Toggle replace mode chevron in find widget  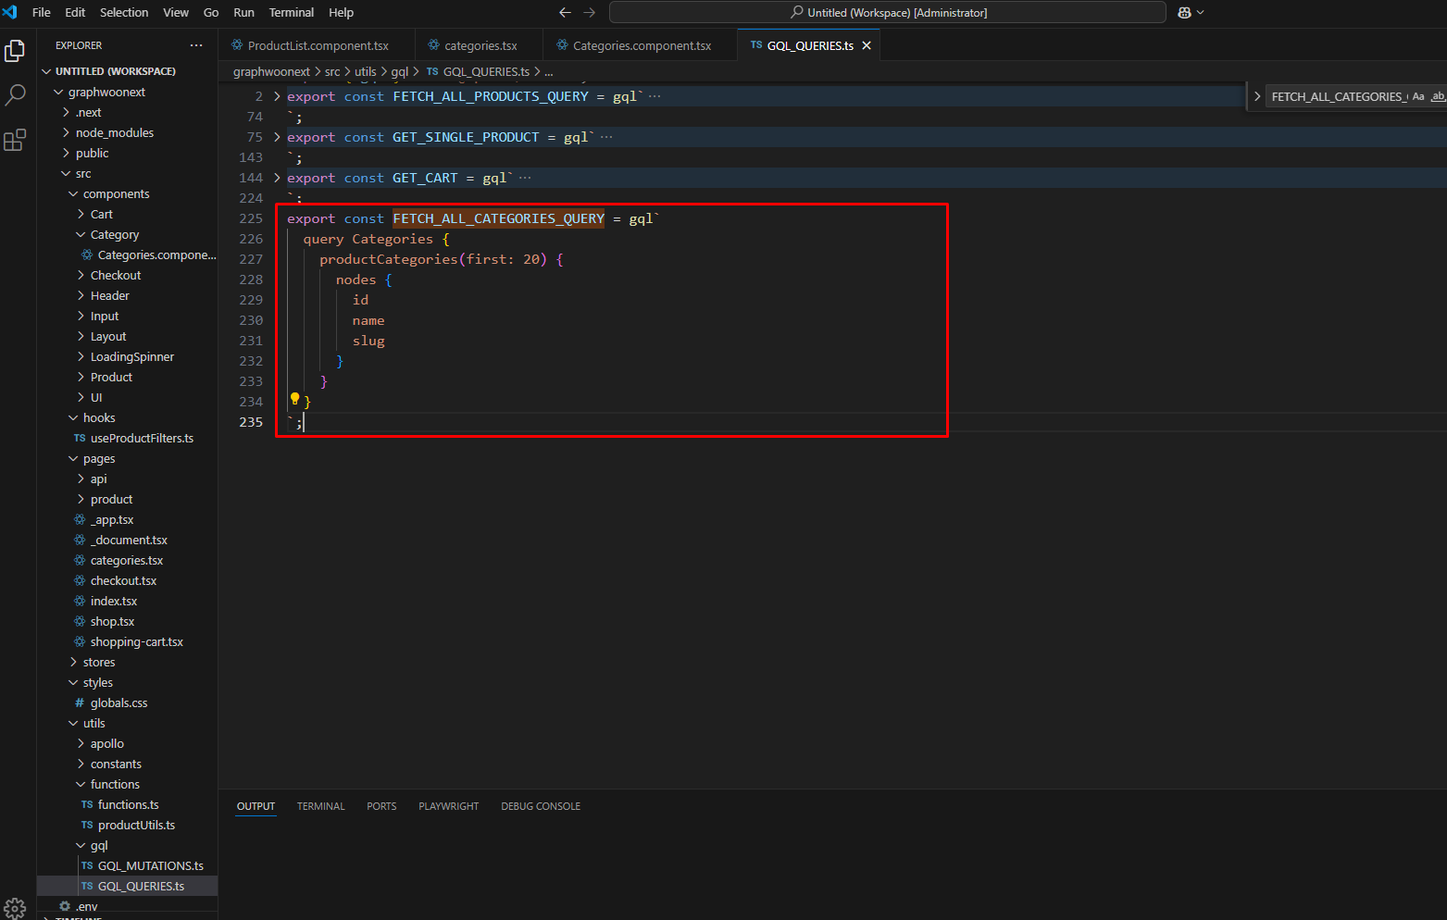pos(1257,96)
